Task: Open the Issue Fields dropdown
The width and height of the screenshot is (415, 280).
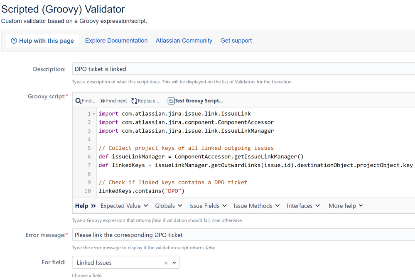Action: (x=208, y=206)
